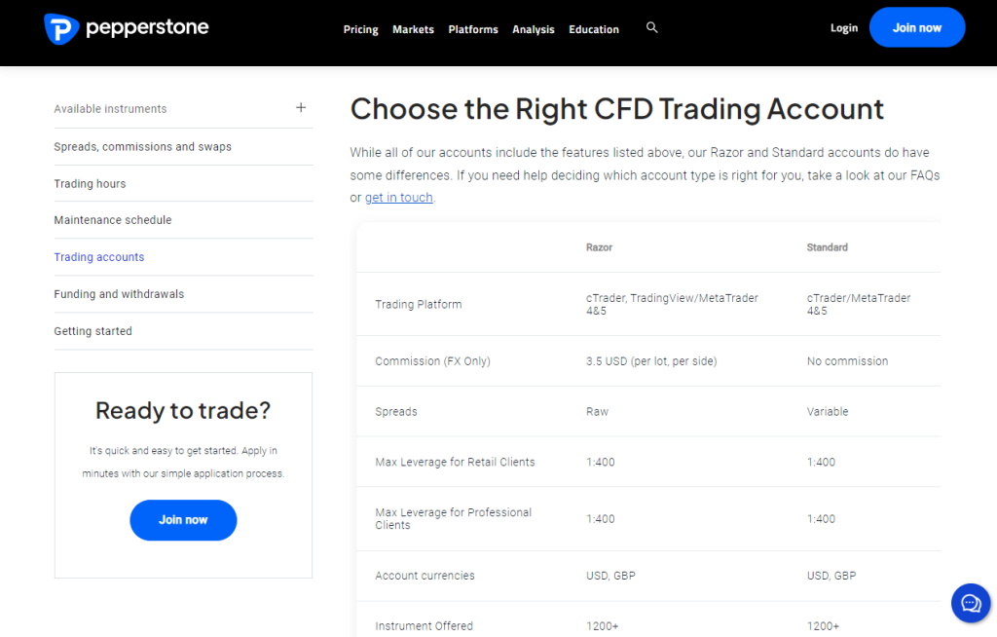The height and width of the screenshot is (637, 997).
Task: Open the Markets menu item
Action: point(413,29)
